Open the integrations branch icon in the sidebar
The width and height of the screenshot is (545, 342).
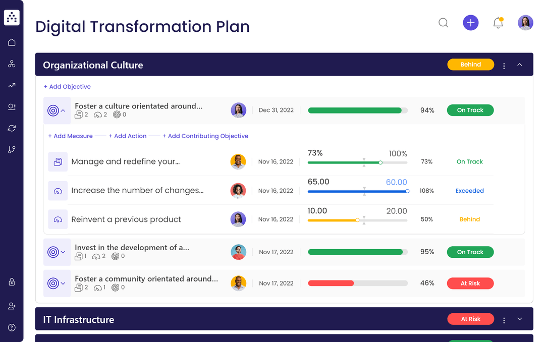pos(12,149)
